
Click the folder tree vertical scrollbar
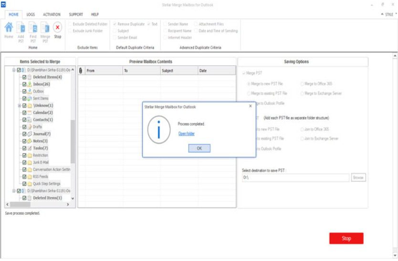pos(73,143)
